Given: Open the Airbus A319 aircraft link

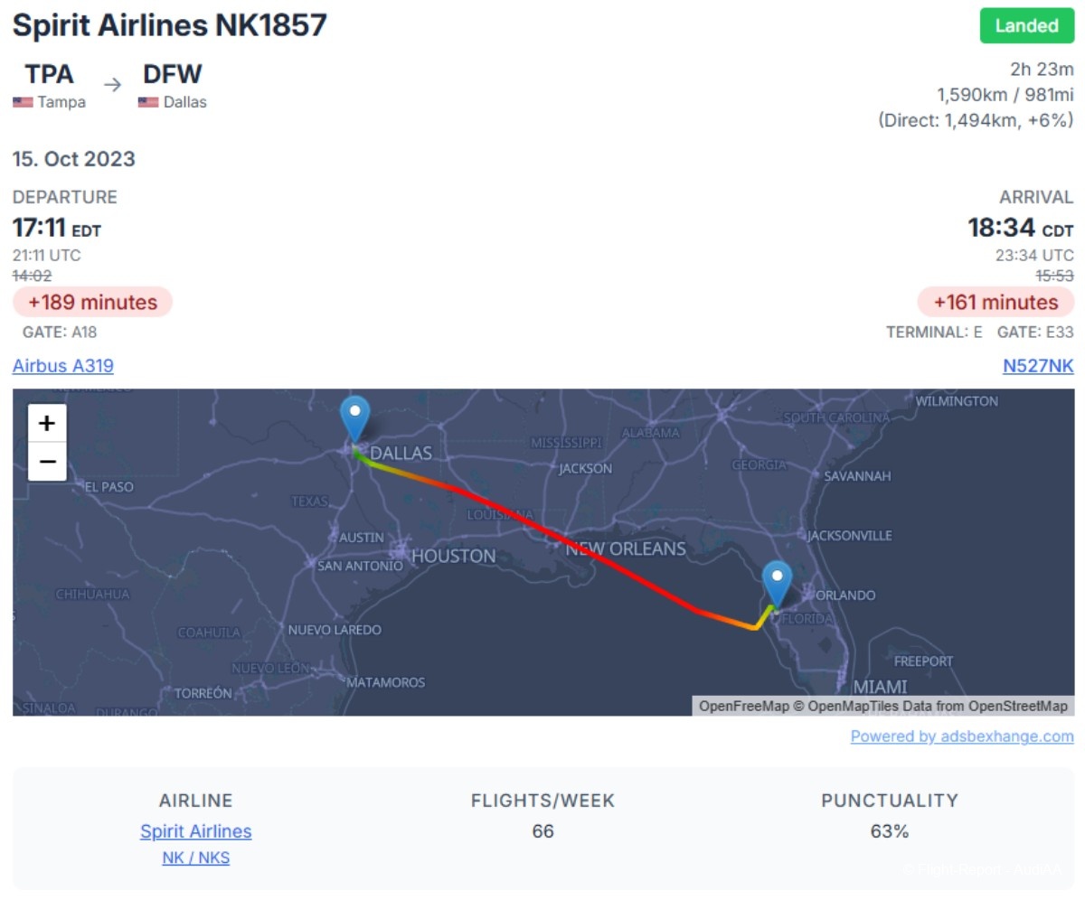Looking at the screenshot, I should (x=63, y=366).
